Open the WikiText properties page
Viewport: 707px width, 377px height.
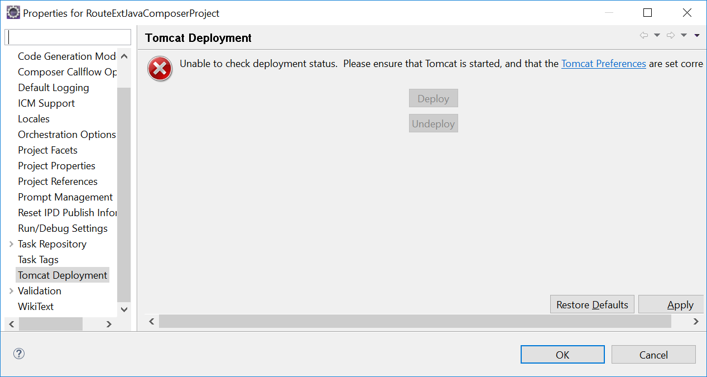pyautogui.click(x=36, y=307)
